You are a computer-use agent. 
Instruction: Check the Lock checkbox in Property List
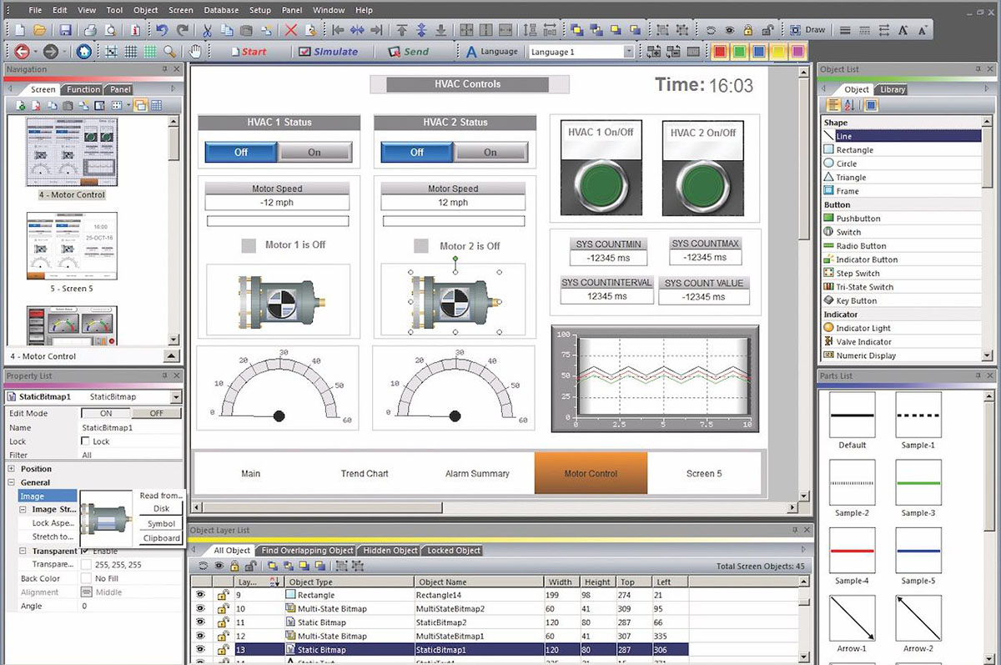[85, 441]
